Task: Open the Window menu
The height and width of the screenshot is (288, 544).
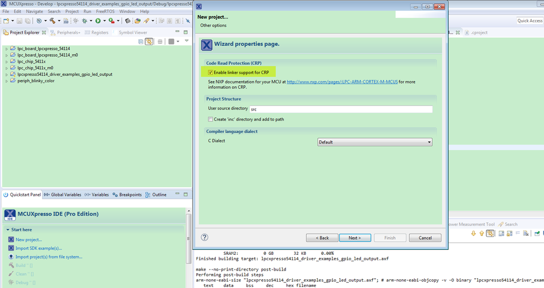Action: 128,11
